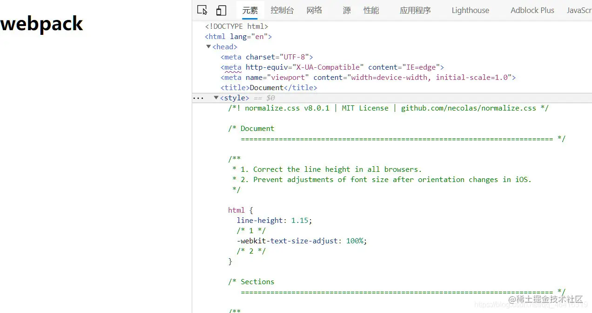
Task: Select the html lang="en" node
Action: 238,37
